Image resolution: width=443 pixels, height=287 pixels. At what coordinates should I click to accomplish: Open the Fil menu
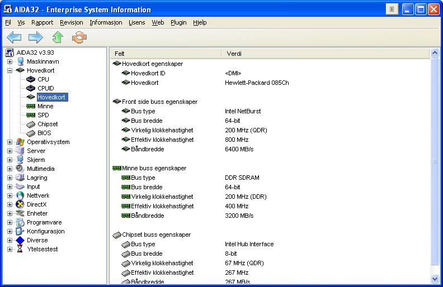pyautogui.click(x=8, y=22)
